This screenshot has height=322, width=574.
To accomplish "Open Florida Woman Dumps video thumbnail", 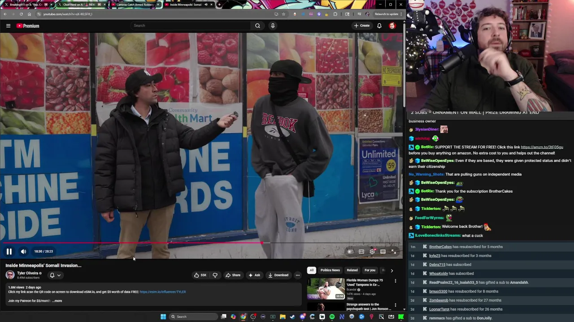I will pyautogui.click(x=326, y=288).
